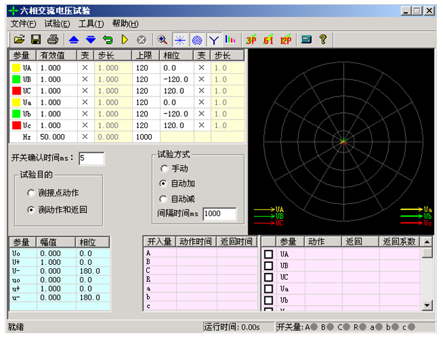
Task: Check the UA checkbox in results table
Action: (269, 255)
